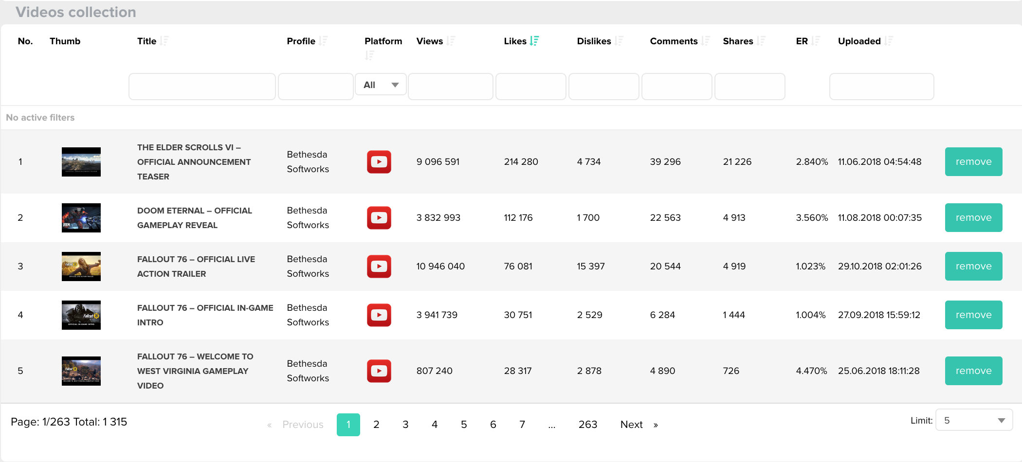Go to page 5
This screenshot has height=462, width=1022.
pos(464,425)
